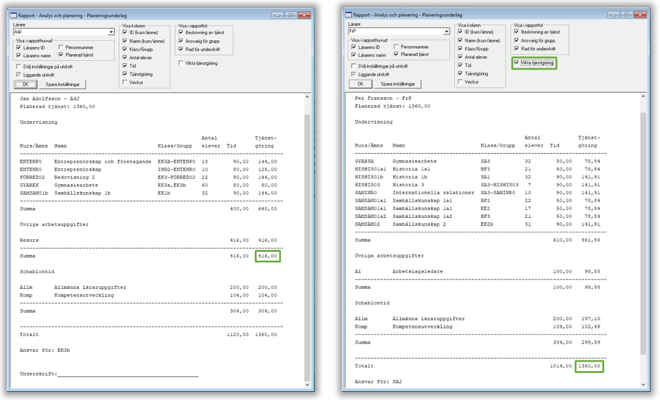The width and height of the screenshot is (660, 400).
Task: Toggle Namn (kurs/ämne) column in FrP window
Action: pyautogui.click(x=460, y=40)
